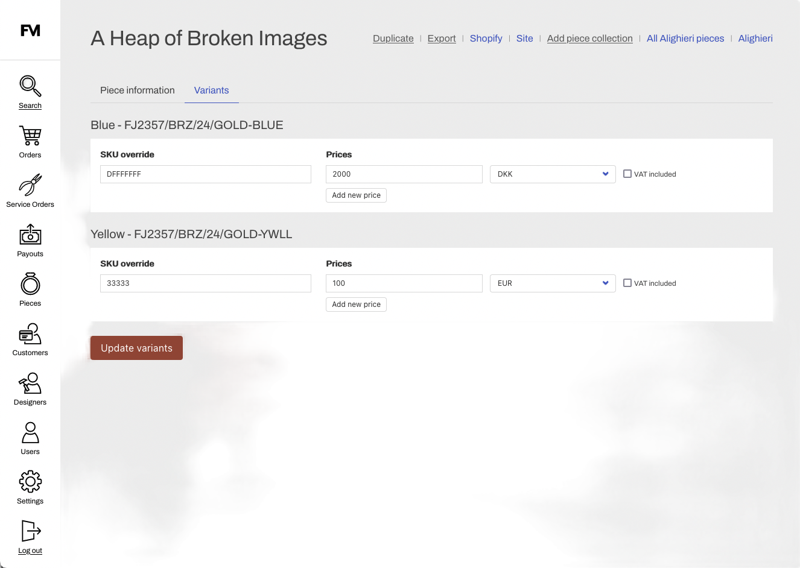The width and height of the screenshot is (800, 568).
Task: Open Customers icon in sidebar
Action: coord(30,333)
